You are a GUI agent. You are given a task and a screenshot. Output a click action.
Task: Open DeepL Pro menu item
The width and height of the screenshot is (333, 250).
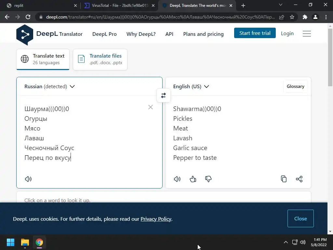[x=104, y=34]
